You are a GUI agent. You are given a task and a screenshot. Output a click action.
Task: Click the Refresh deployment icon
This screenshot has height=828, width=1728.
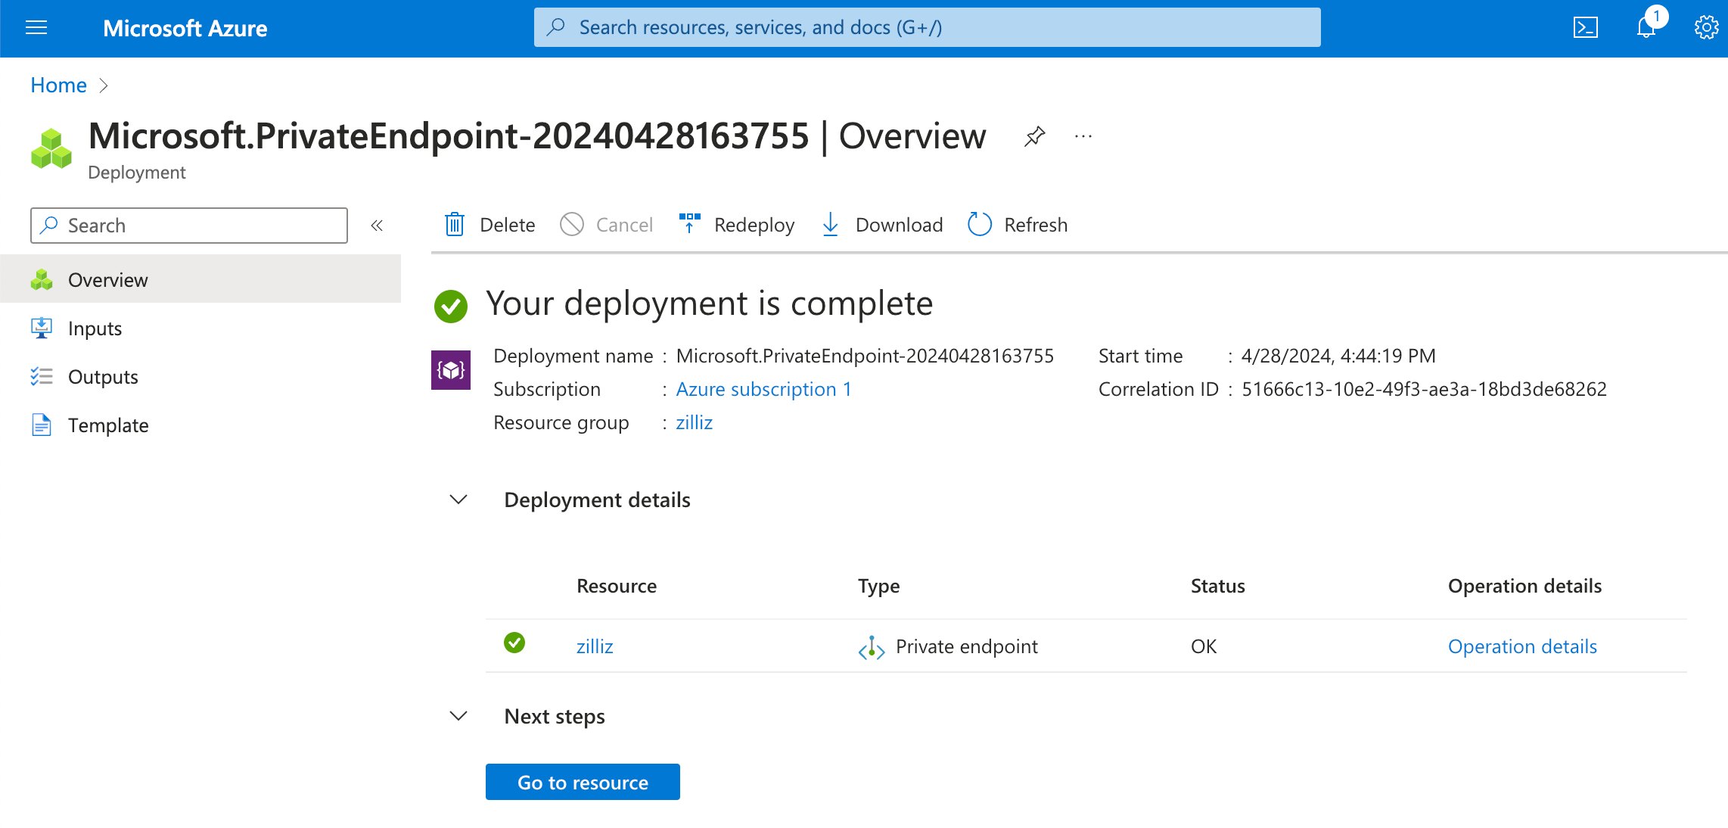[x=978, y=225]
